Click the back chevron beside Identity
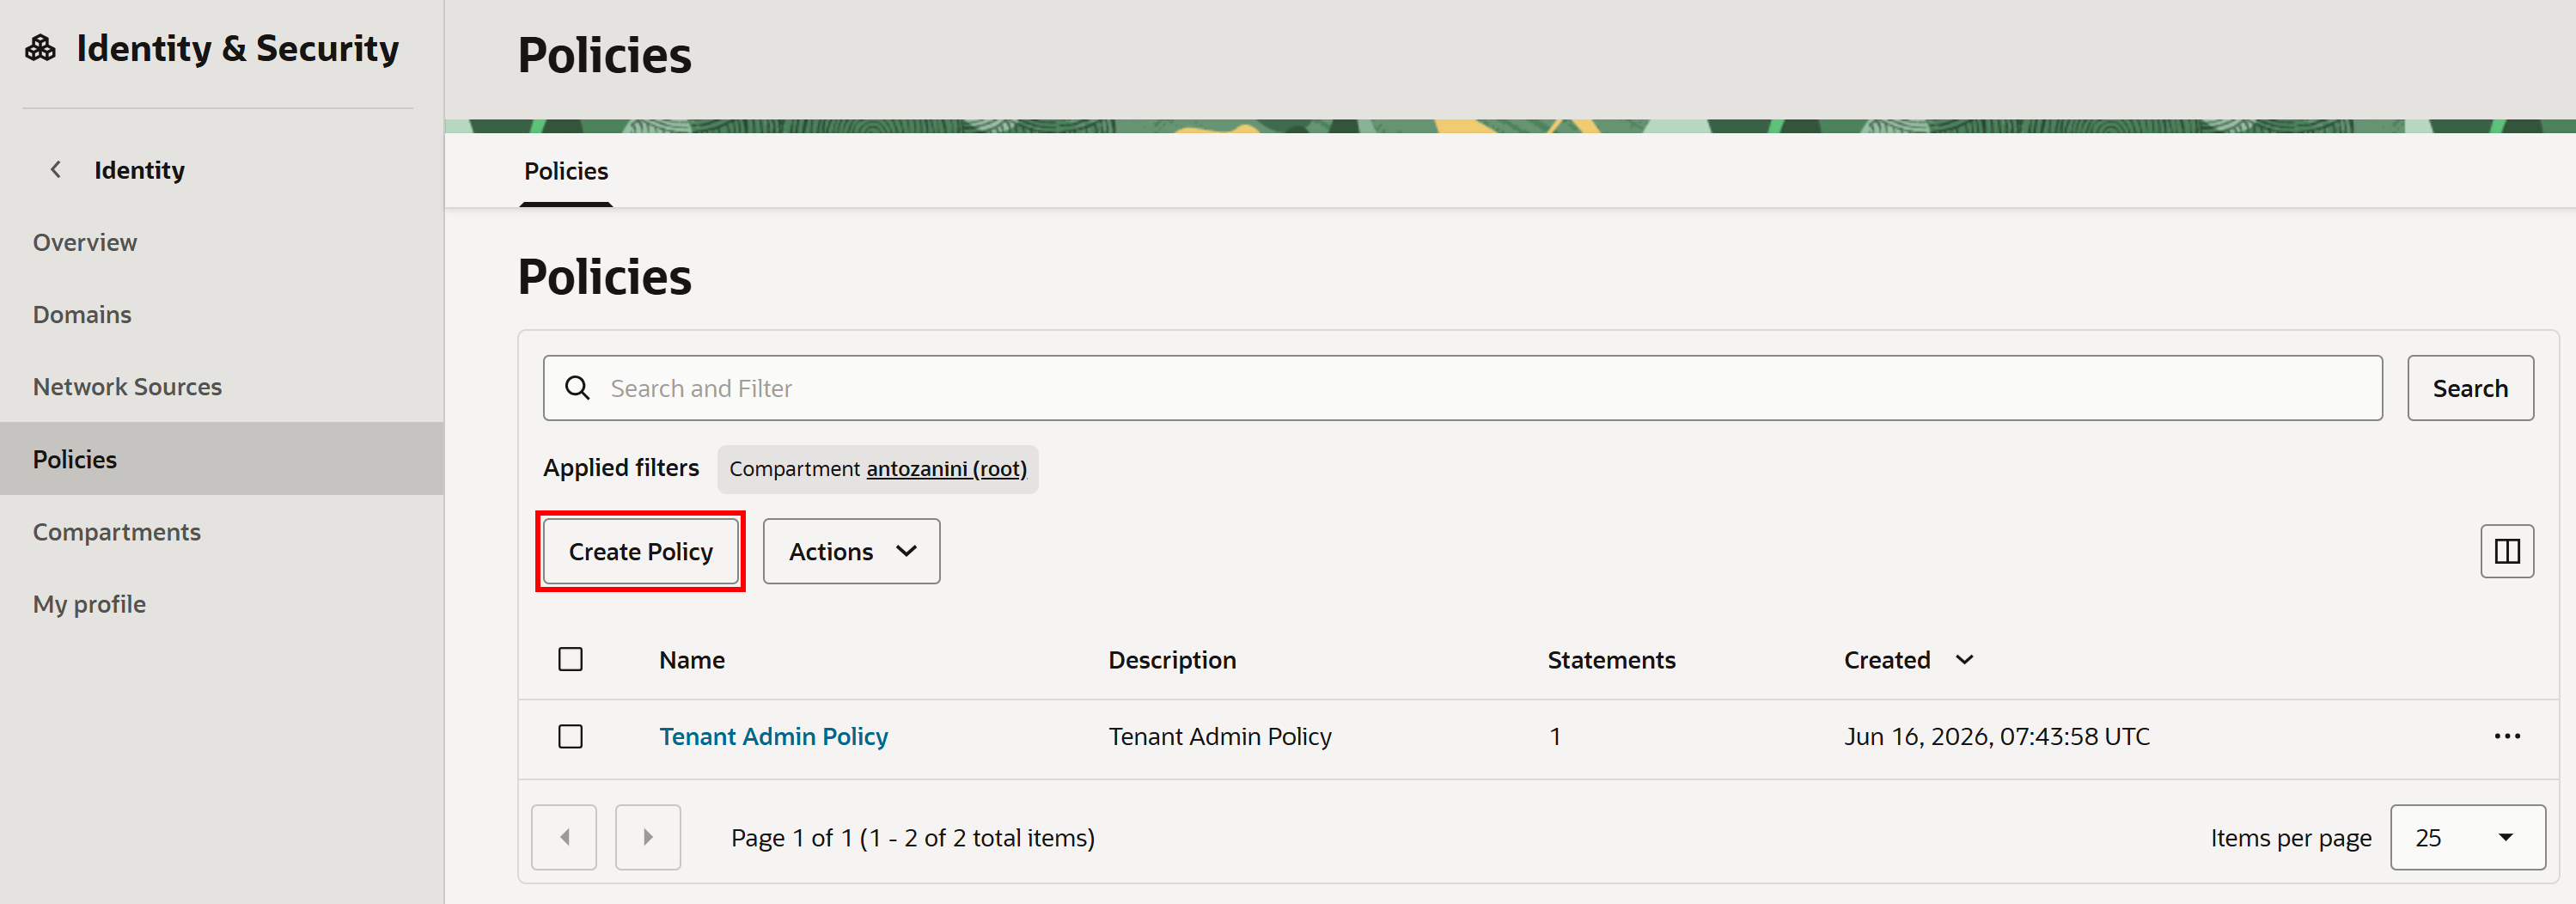The height and width of the screenshot is (904, 2576). pyautogui.click(x=56, y=170)
